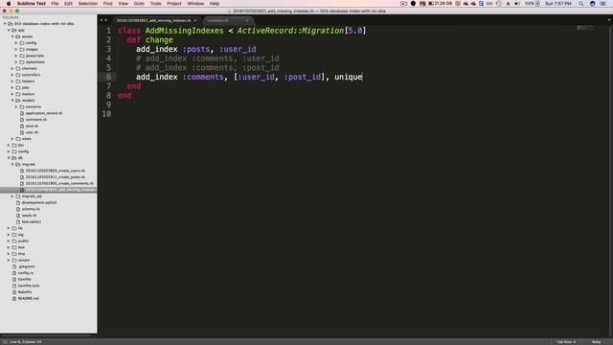Expand the mailers folder
This screenshot has height=345, width=613.
(x=12, y=94)
